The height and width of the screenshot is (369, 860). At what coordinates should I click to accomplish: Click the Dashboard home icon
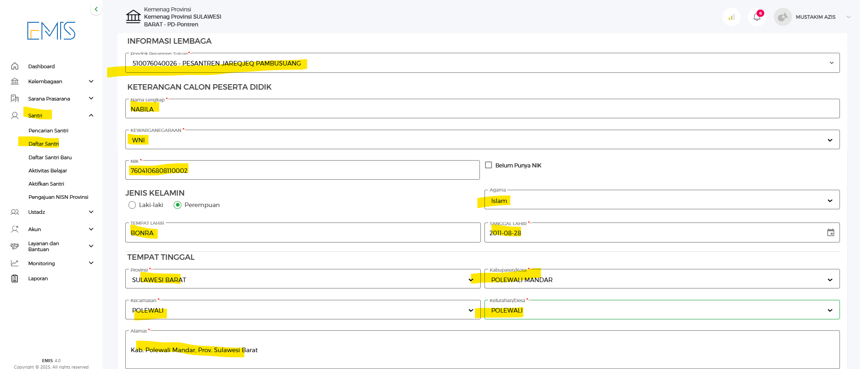coord(15,66)
